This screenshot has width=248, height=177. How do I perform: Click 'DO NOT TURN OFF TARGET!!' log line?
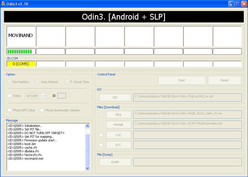[x=36, y=133]
